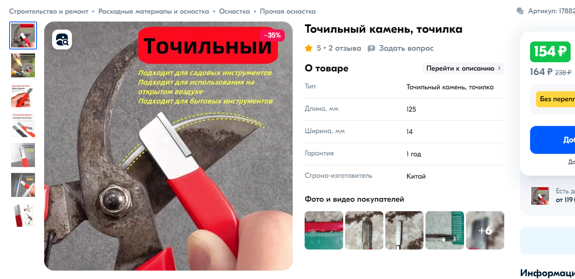Viewport: 575px width, 279px height.
Task: Select the first gallery thumbnail
Action: (x=23, y=35)
